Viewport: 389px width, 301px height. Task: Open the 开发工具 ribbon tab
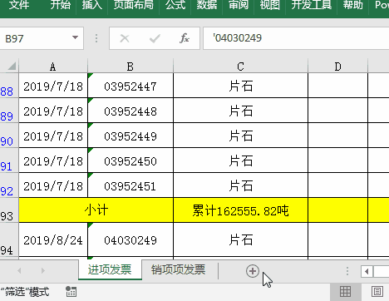click(x=312, y=5)
